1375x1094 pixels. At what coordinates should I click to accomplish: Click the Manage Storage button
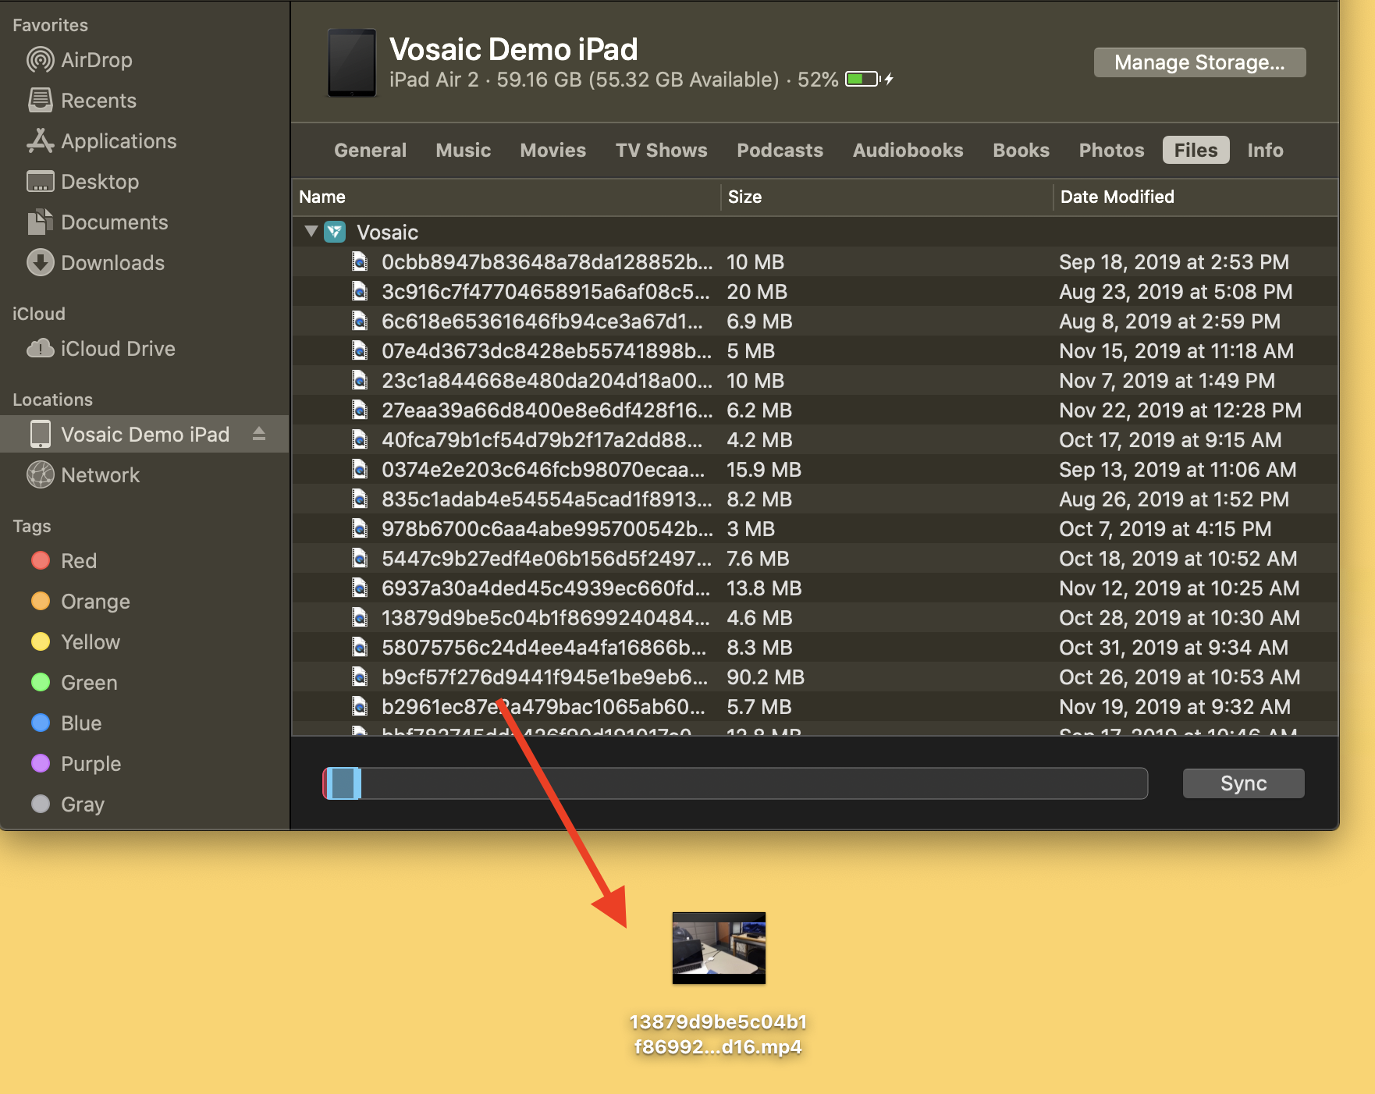pos(1199,62)
